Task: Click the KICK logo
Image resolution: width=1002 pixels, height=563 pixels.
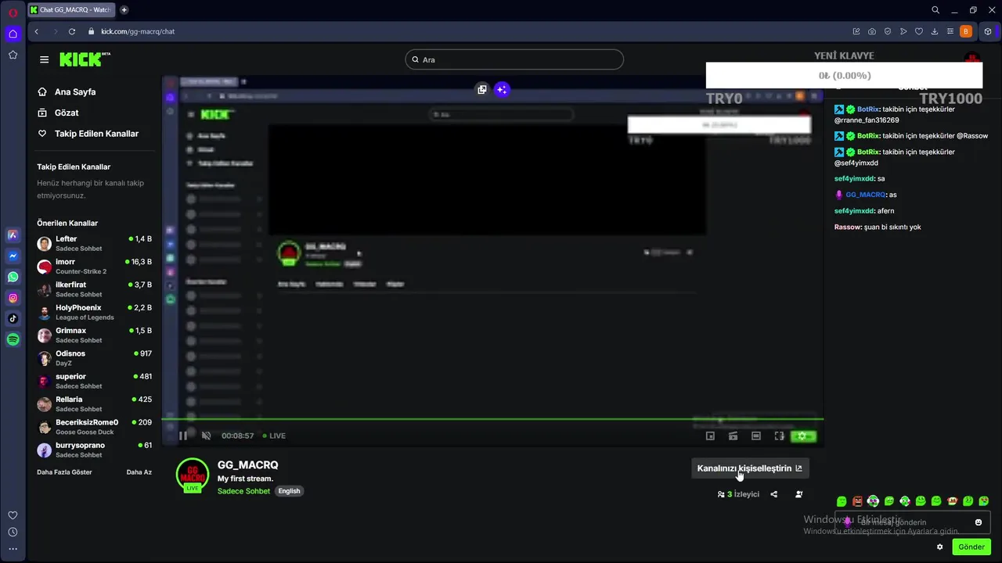Action: [85, 59]
